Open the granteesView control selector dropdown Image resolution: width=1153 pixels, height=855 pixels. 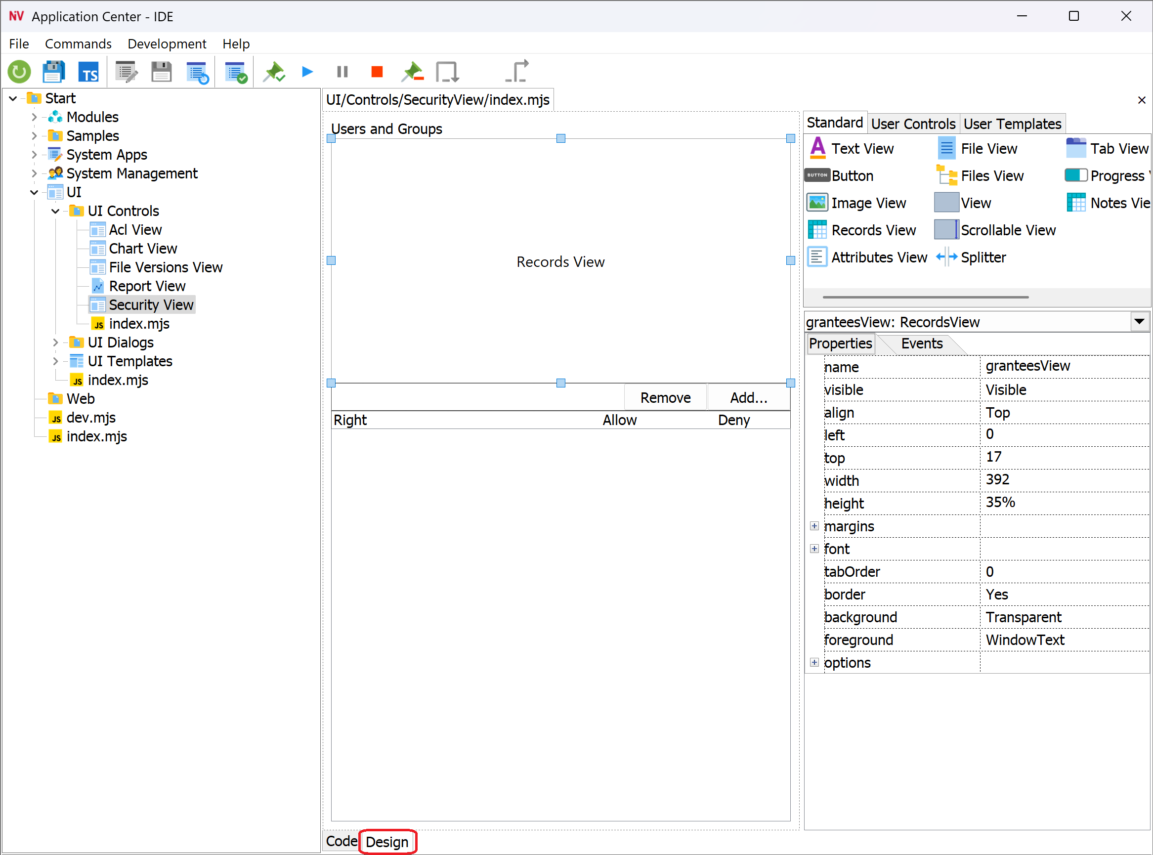1140,321
